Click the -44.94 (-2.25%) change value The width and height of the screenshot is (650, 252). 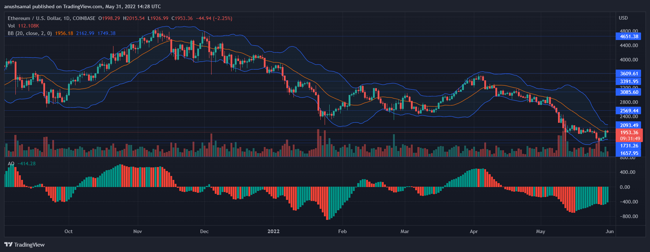coord(214,18)
